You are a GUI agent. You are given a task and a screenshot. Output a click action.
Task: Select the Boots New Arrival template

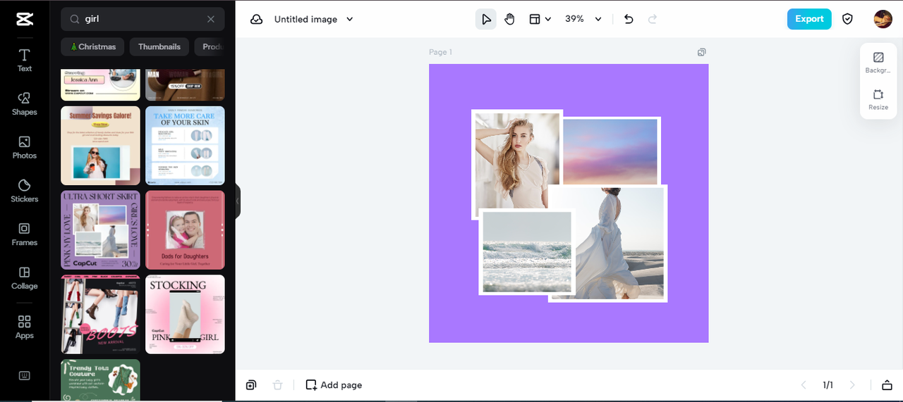tap(101, 315)
